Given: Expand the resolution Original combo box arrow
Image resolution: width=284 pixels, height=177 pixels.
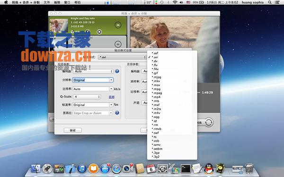Looking at the screenshot, I should [111, 80].
